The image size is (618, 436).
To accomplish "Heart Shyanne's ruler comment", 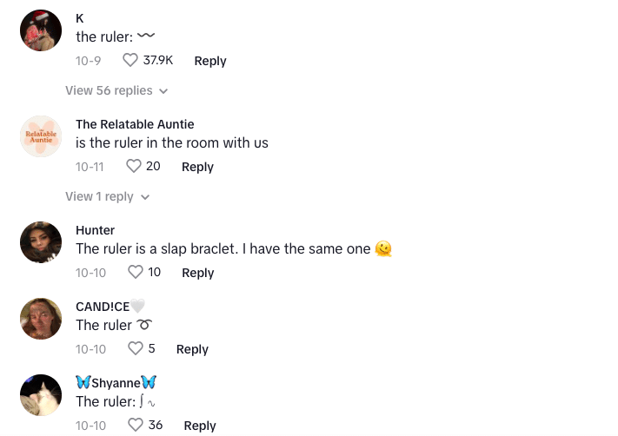I will [136, 425].
